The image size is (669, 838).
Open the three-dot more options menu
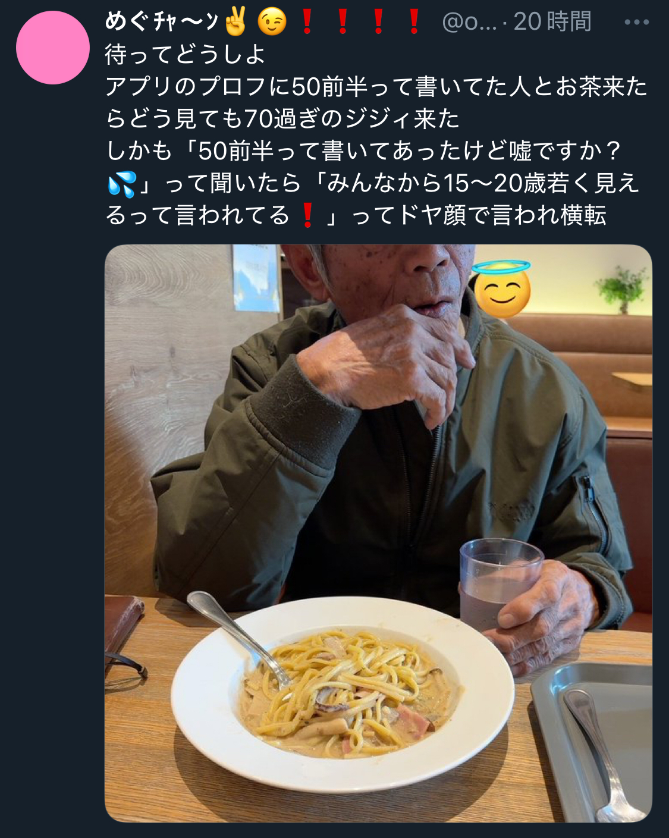636,23
